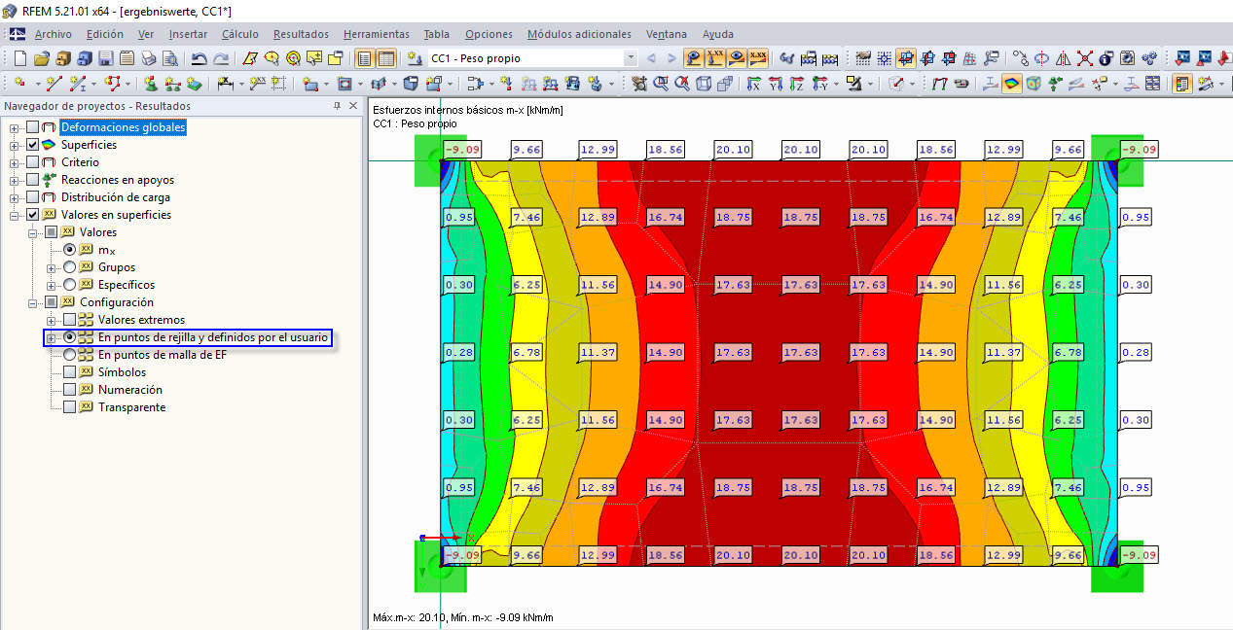Image resolution: width=1233 pixels, height=630 pixels.
Task: Undo the last action
Action: coord(199,58)
